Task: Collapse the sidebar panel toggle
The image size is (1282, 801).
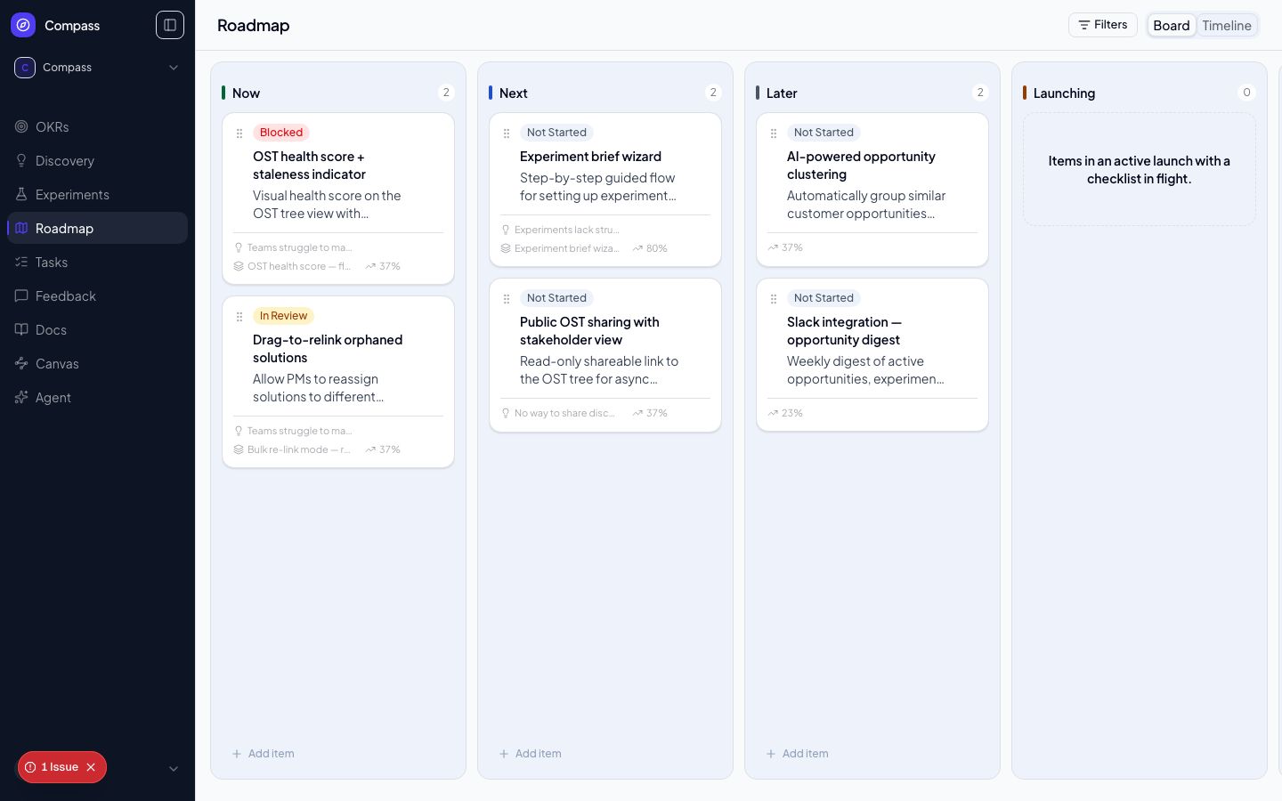Action: (170, 25)
